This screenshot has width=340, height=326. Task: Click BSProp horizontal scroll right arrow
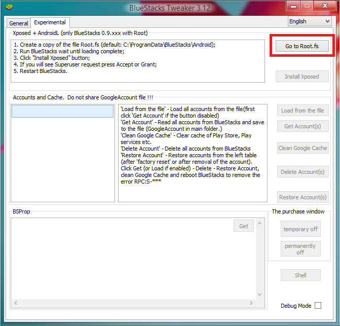tap(251, 303)
